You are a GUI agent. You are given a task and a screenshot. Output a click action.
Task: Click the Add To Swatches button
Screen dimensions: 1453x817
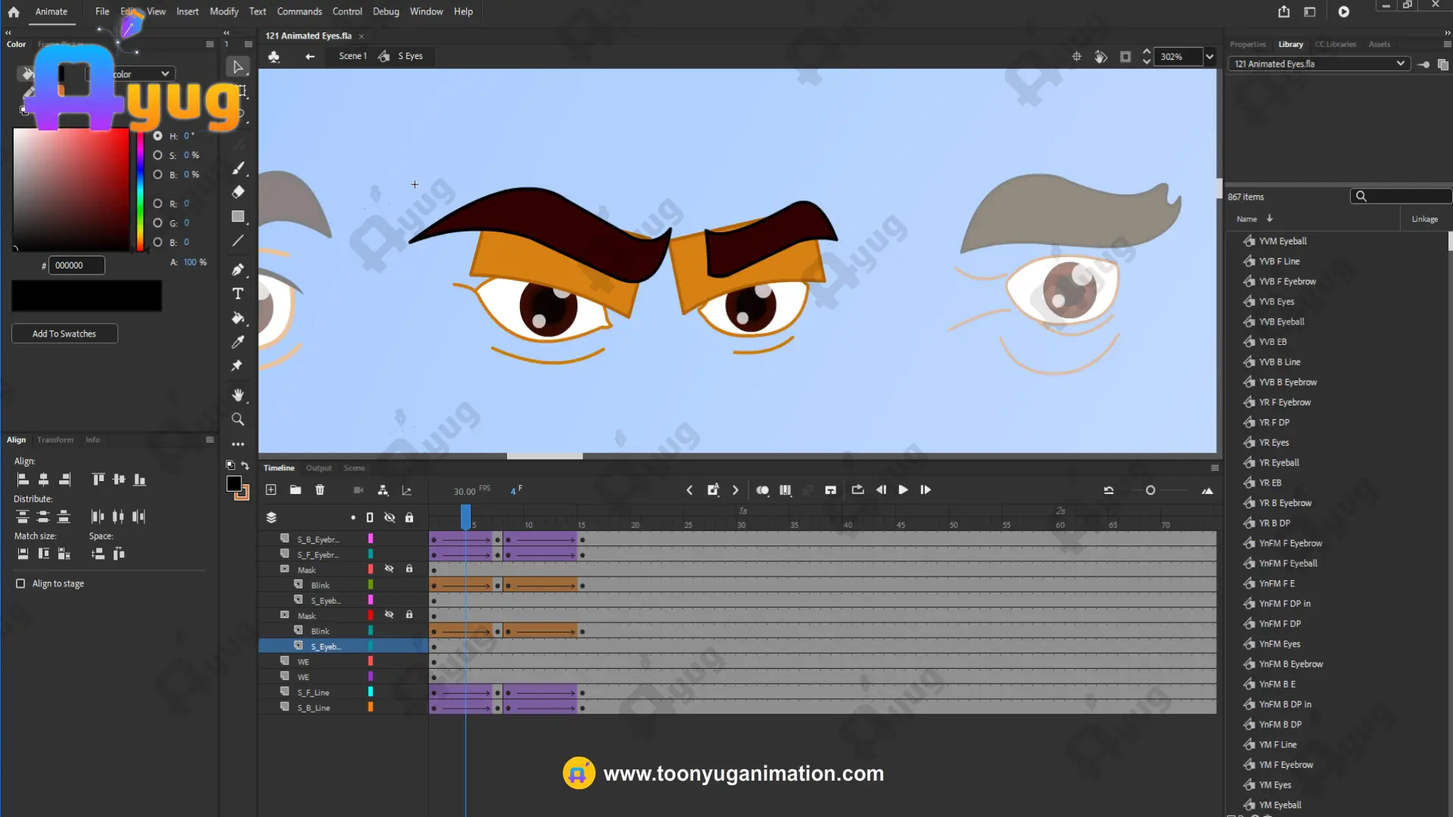[x=64, y=334]
